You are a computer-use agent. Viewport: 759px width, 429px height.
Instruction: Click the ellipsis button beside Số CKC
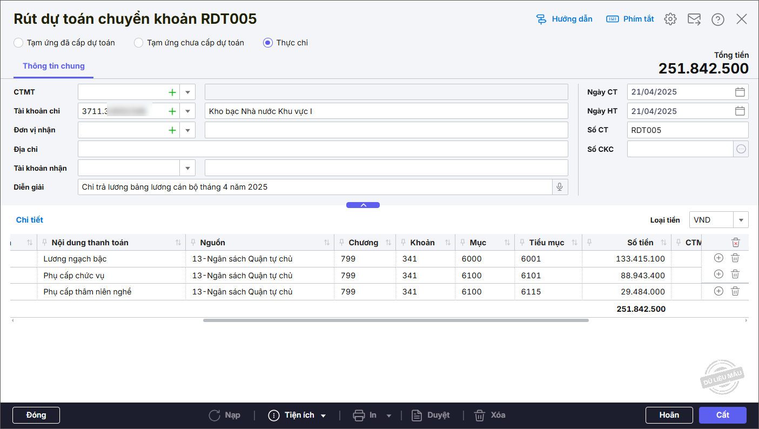click(x=741, y=149)
